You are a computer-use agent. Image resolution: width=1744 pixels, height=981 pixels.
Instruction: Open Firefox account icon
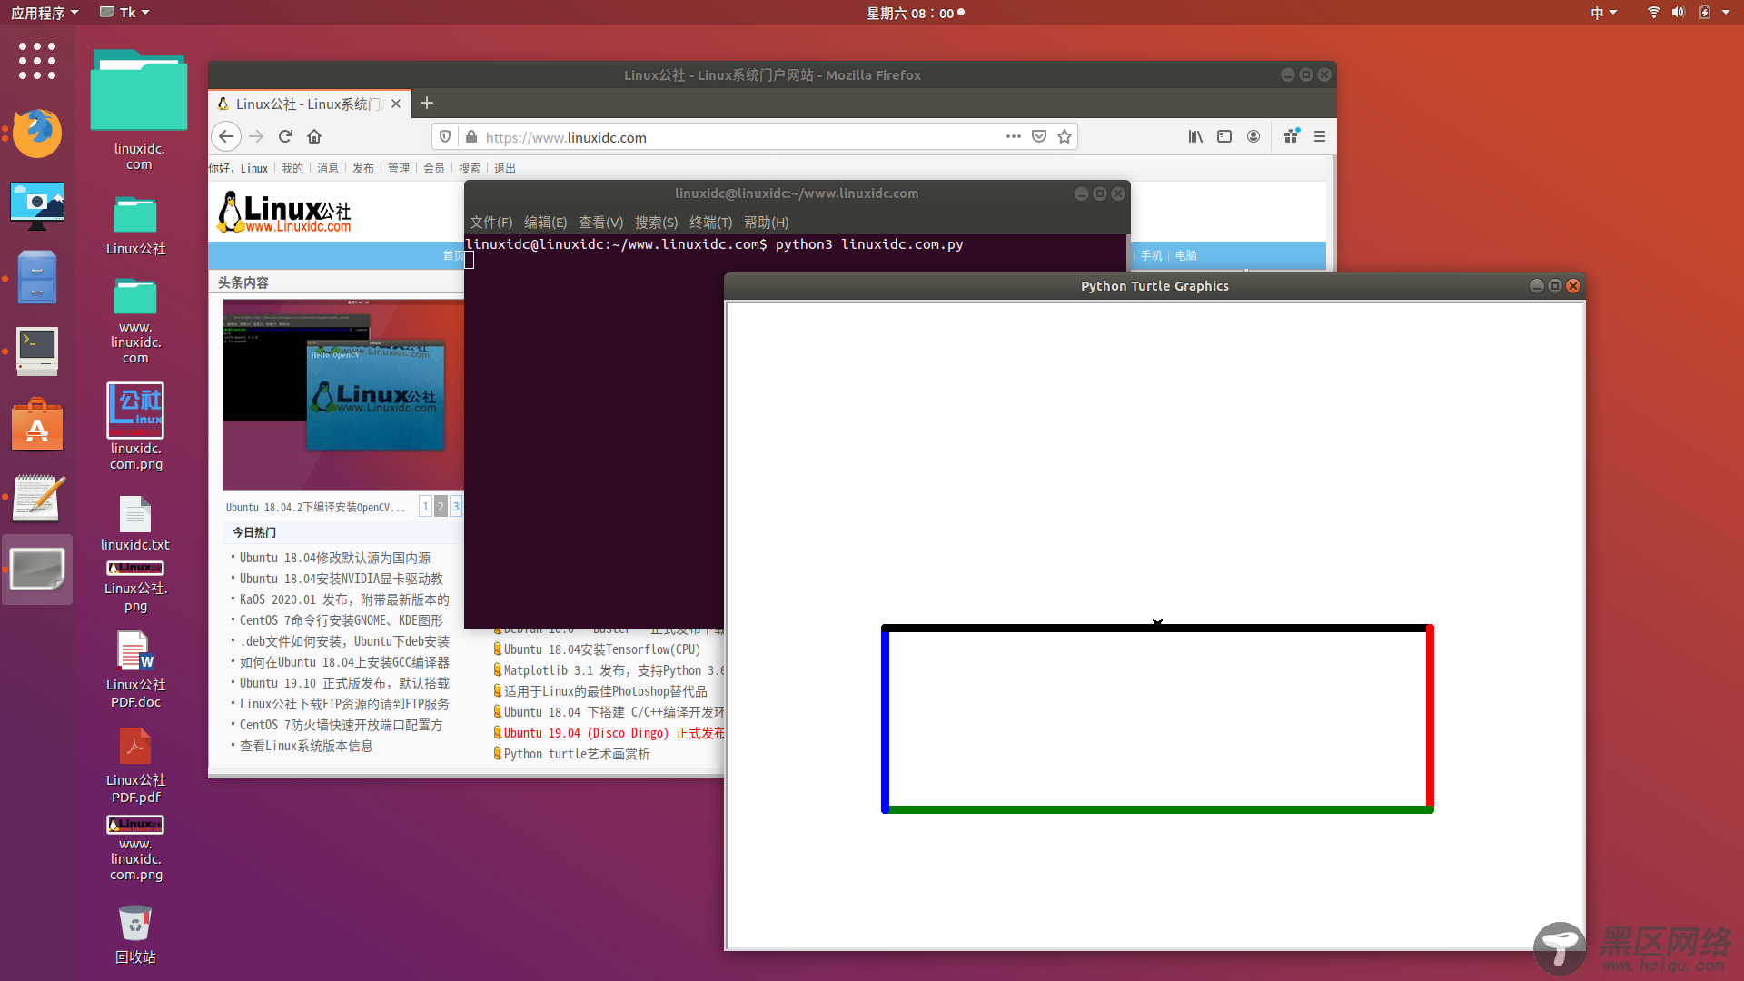point(1253,136)
